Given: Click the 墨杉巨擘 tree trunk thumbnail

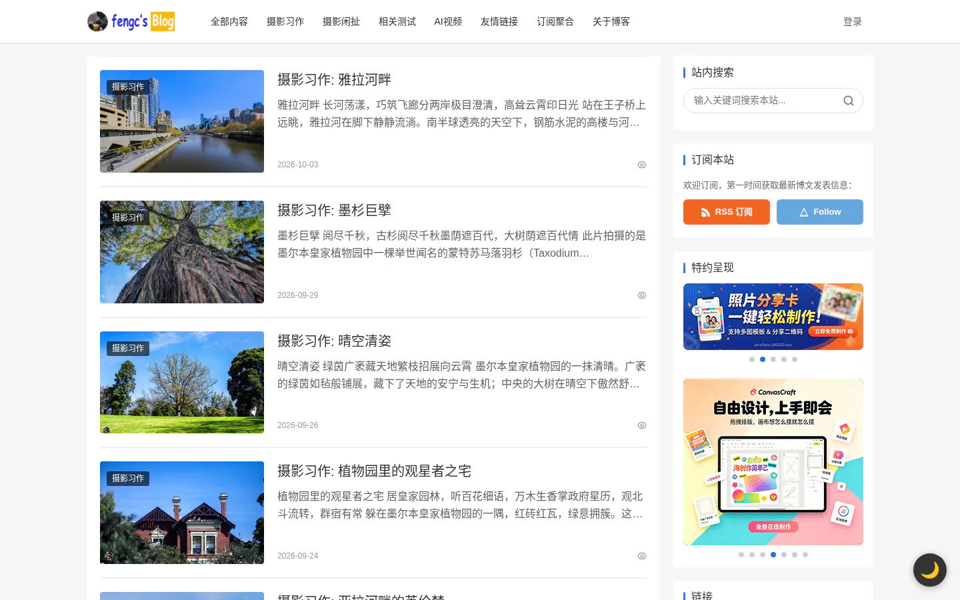Looking at the screenshot, I should 182,252.
